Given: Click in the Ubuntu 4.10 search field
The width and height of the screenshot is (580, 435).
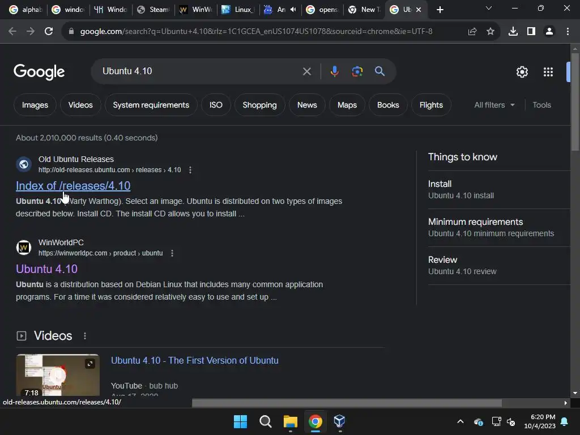Looking at the screenshot, I should tap(200, 71).
